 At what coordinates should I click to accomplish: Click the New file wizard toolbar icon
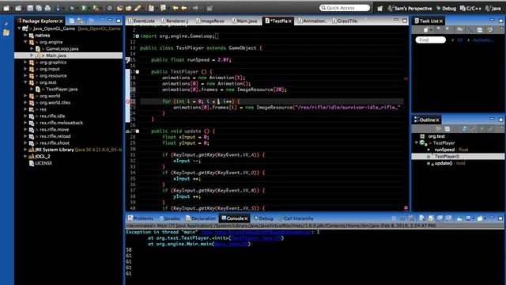click(x=6, y=8)
